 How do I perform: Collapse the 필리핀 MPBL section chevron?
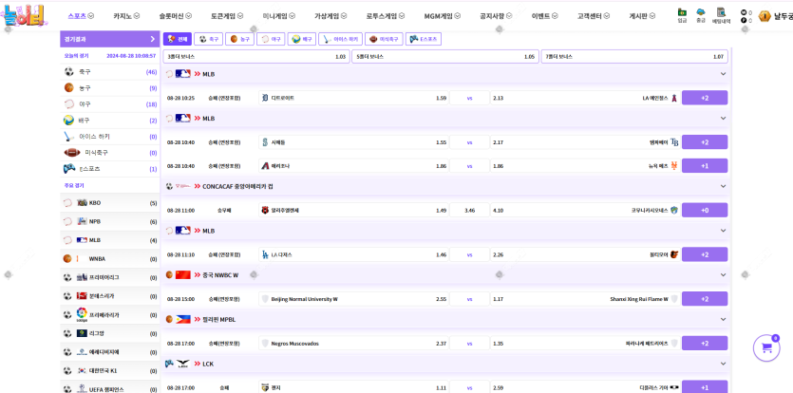[723, 319]
